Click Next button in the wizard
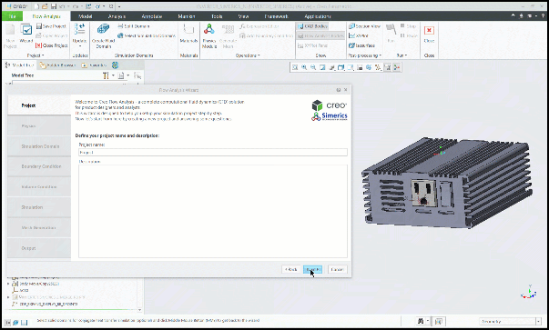The width and height of the screenshot is (549, 330). pos(312,269)
